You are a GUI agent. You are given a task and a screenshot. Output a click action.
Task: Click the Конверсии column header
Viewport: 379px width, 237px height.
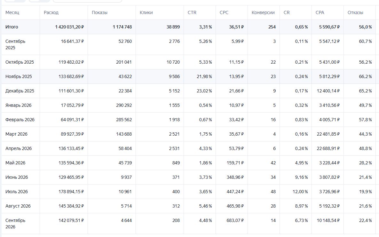(x=263, y=12)
